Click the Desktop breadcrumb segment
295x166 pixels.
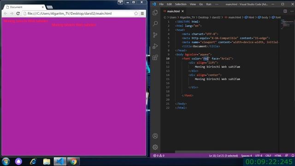coord(203,18)
